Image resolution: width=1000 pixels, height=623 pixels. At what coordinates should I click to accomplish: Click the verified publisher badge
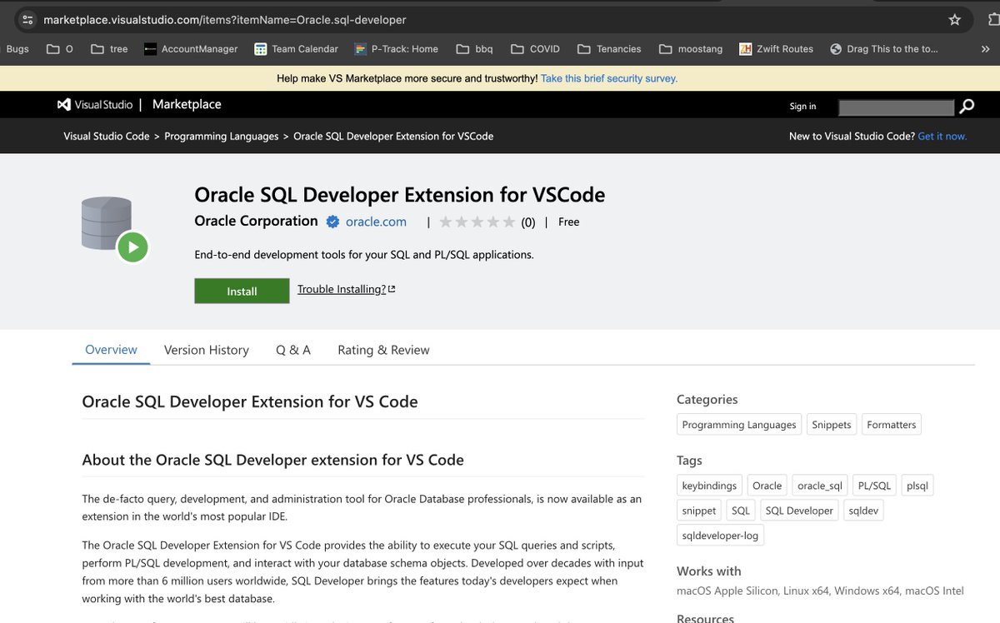point(332,222)
